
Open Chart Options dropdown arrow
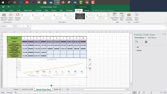[145, 38]
